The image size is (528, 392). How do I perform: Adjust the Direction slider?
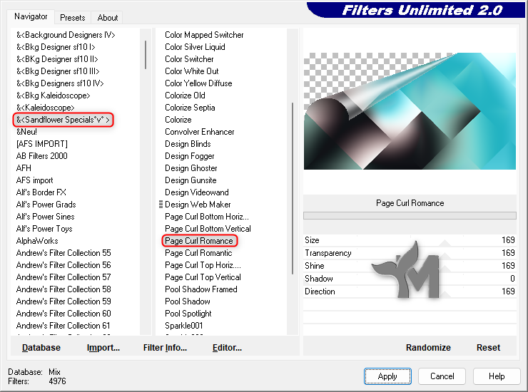[x=410, y=292]
